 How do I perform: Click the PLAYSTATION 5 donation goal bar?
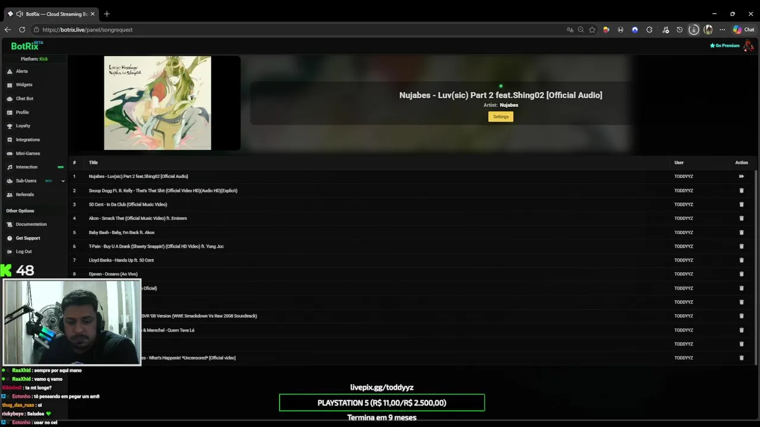click(x=382, y=403)
